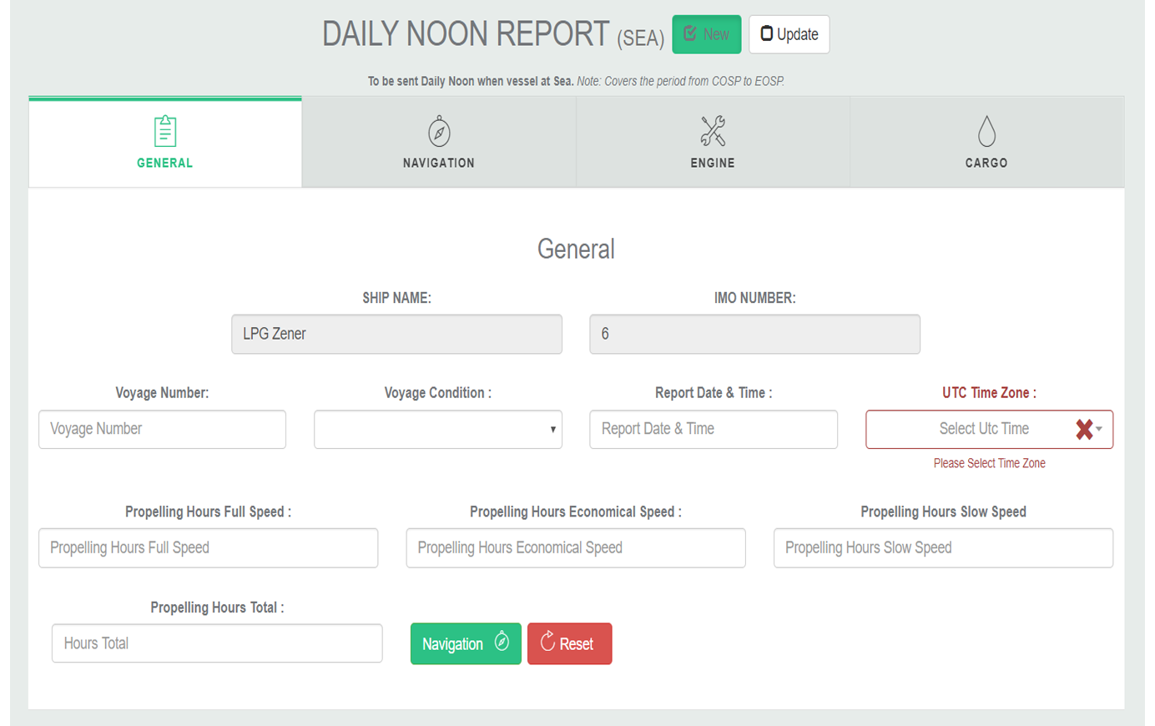Click the droplet icon above Cargo
Screen dimensions: 1155x726
pyautogui.click(x=986, y=131)
